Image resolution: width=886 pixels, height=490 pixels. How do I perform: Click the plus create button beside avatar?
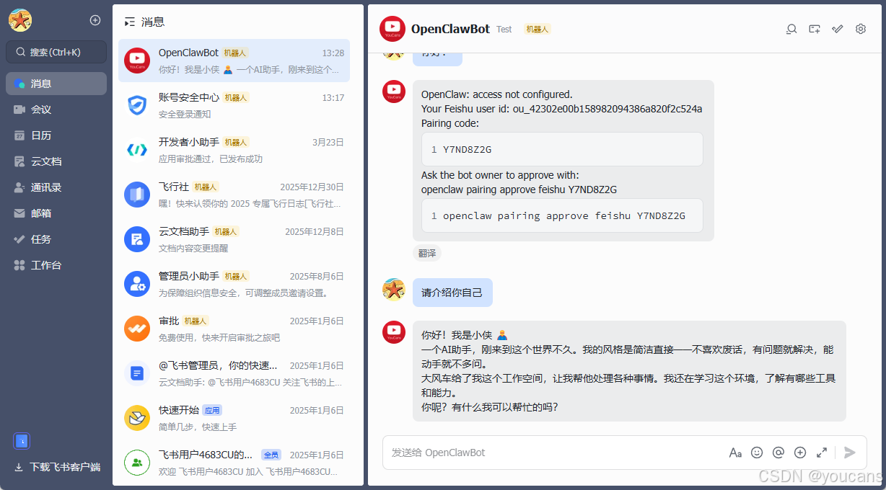[95, 20]
